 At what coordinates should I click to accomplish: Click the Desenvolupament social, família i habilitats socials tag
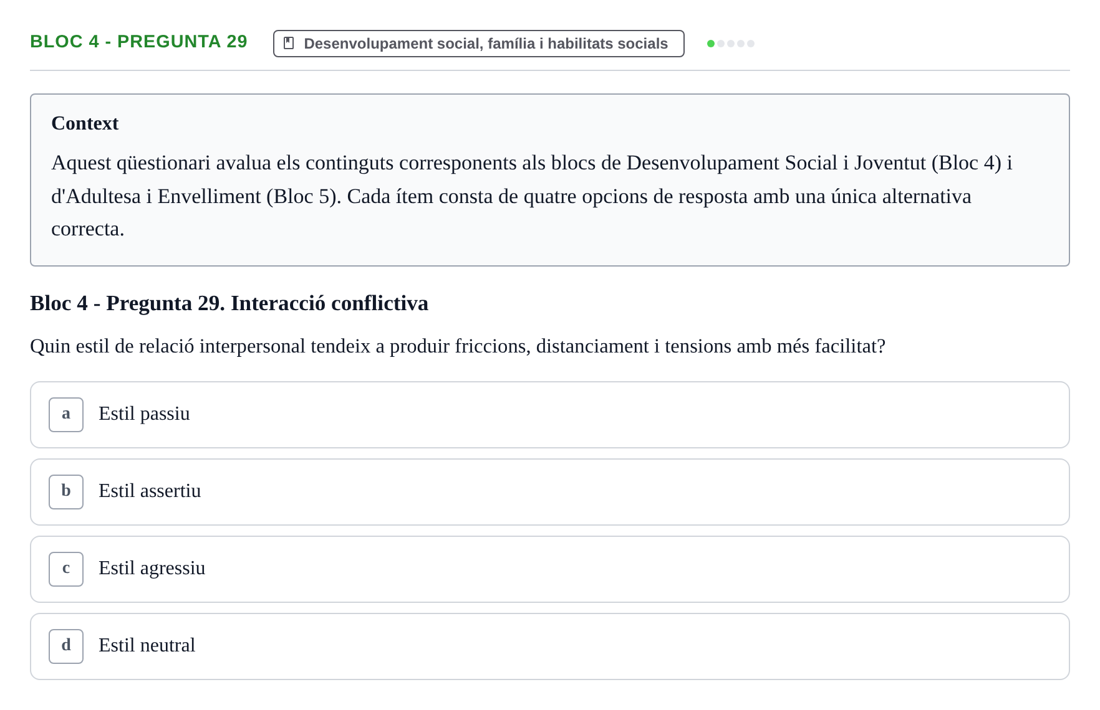(478, 44)
